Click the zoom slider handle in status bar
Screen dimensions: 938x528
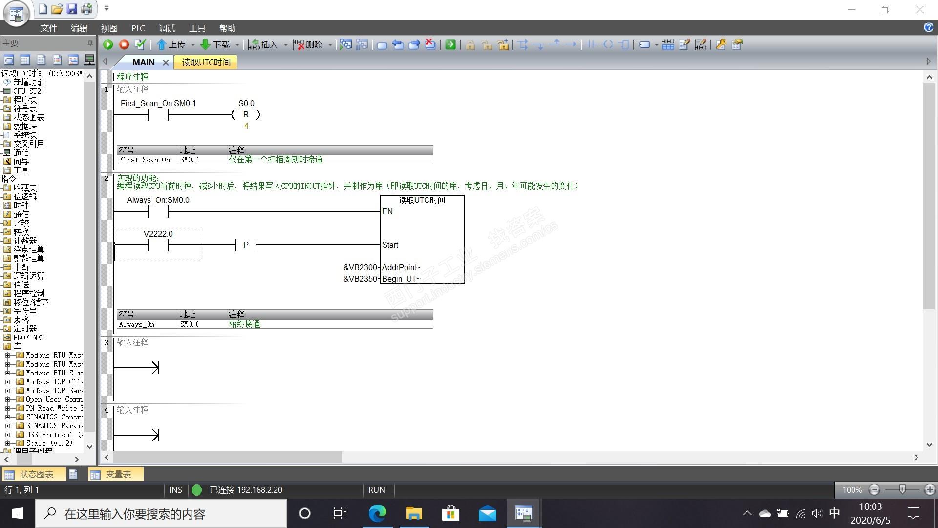[x=902, y=489]
